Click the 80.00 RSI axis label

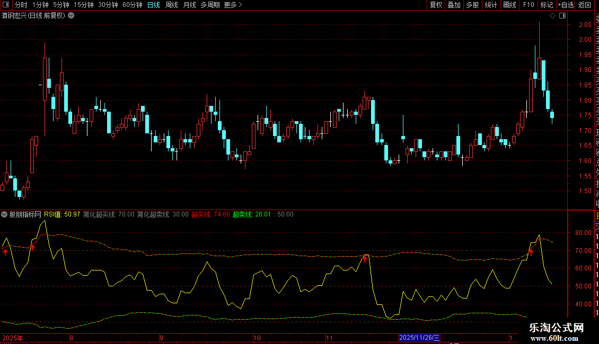583,233
